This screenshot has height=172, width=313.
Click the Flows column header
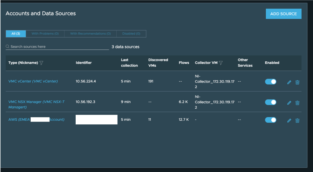184,63
